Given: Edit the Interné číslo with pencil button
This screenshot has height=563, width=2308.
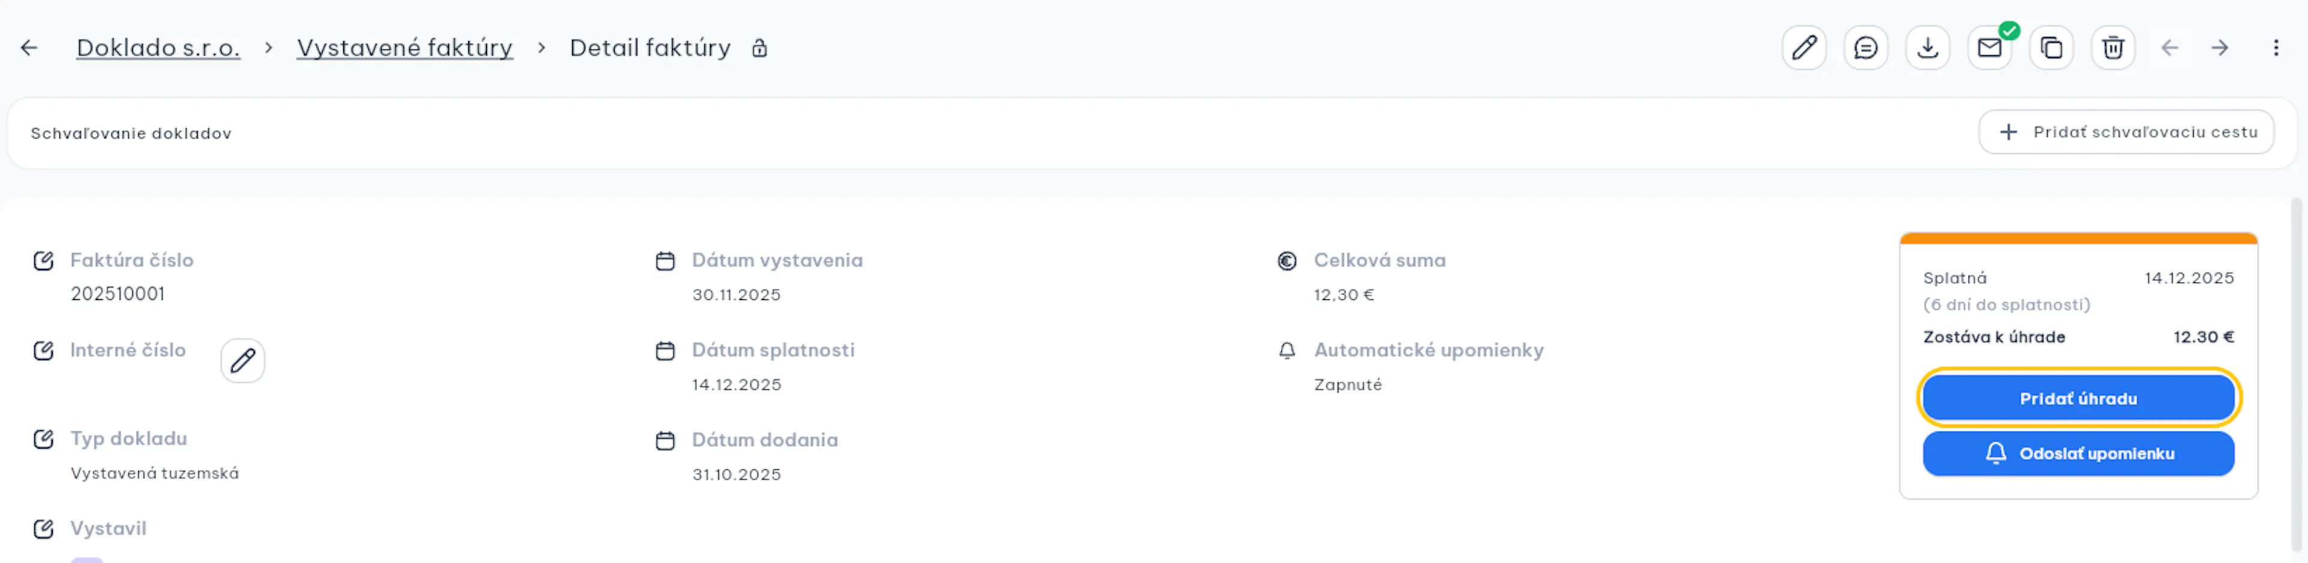Looking at the screenshot, I should pos(243,361).
